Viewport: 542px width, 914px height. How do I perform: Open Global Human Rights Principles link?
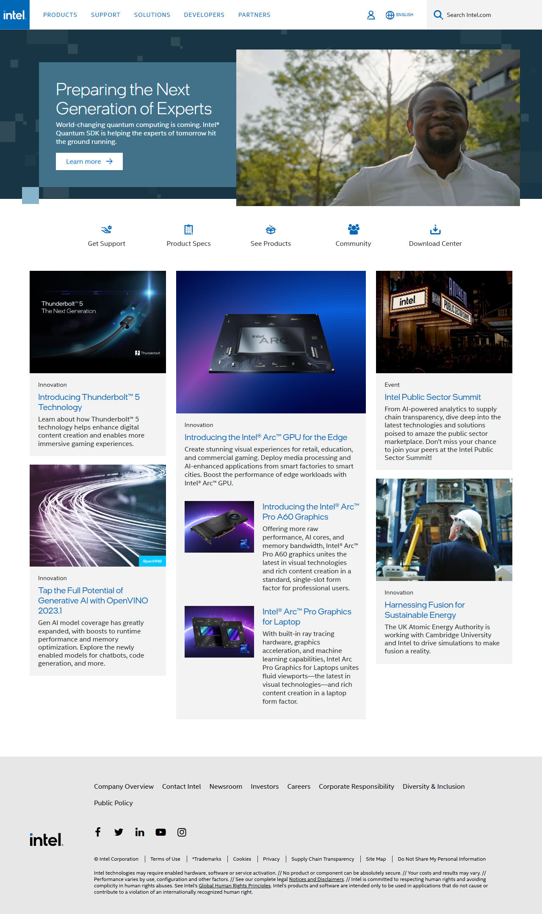(235, 886)
